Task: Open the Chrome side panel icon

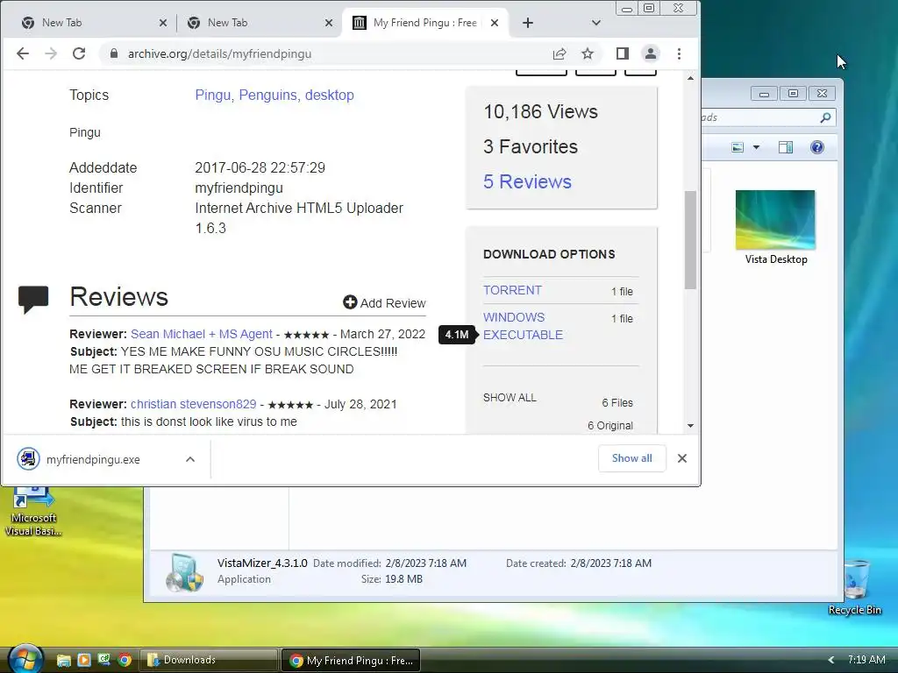Action: click(x=623, y=53)
